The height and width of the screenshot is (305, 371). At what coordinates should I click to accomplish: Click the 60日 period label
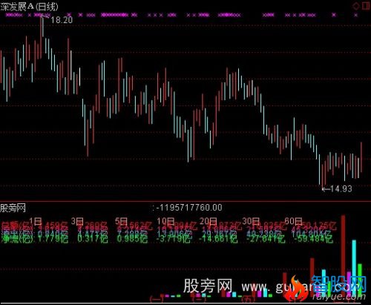tap(294, 221)
